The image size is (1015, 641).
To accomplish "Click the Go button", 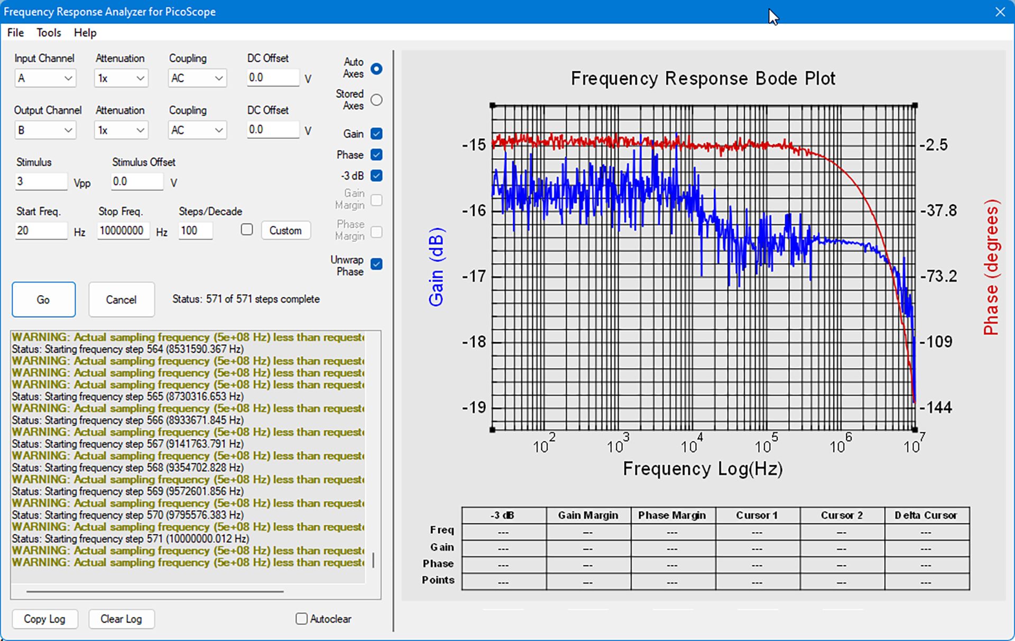I will pos(43,299).
